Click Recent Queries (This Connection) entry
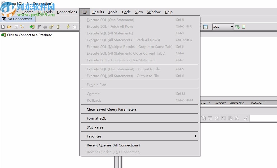Viewport: 277px width, 168px height. (x=139, y=152)
